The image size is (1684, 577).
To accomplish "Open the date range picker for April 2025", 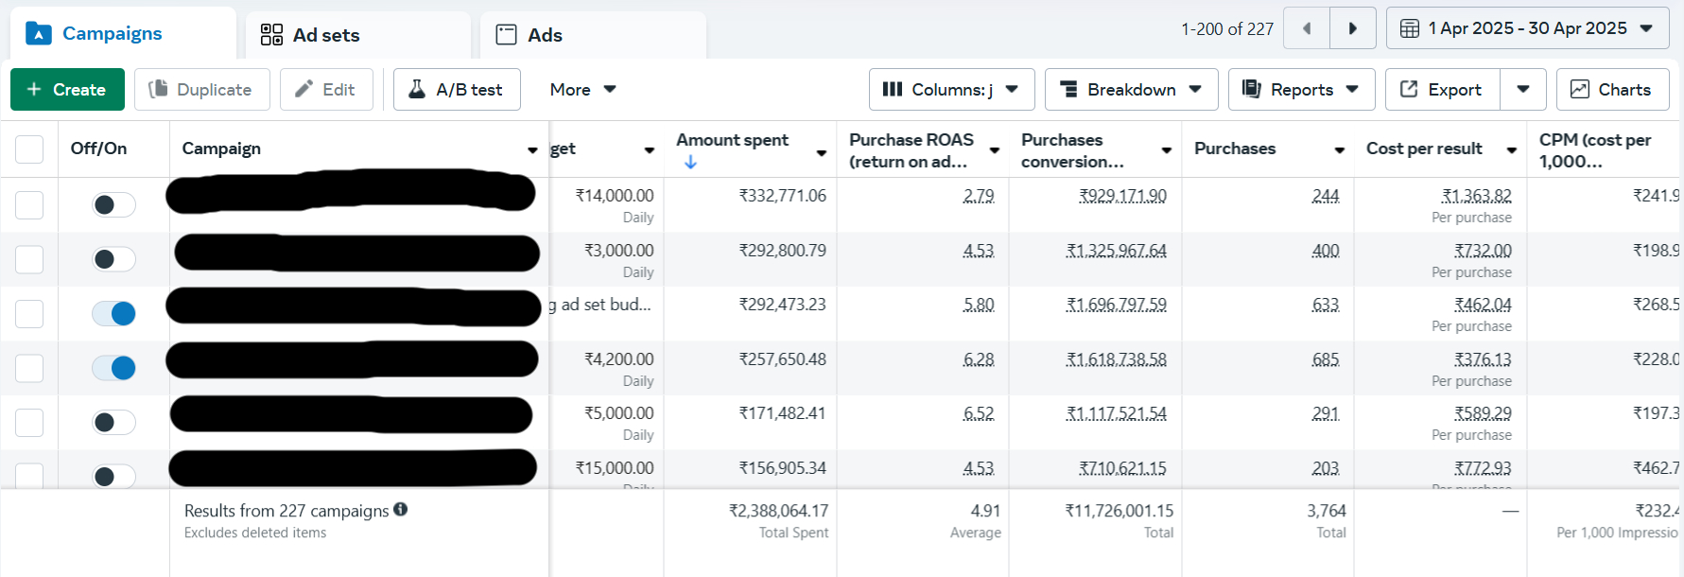I will pos(1527,28).
